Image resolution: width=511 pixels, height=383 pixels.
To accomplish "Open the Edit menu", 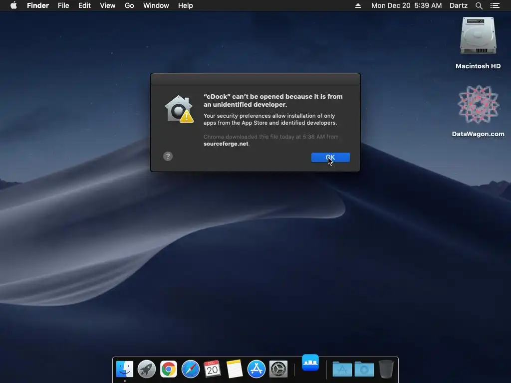I will (84, 5).
